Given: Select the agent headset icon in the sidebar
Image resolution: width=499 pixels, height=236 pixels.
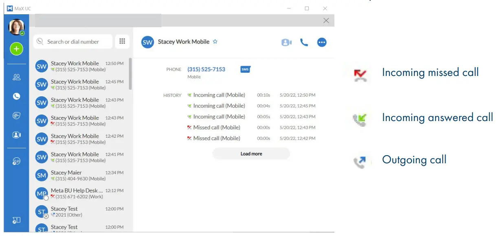Looking at the screenshot, I should pos(16,160).
